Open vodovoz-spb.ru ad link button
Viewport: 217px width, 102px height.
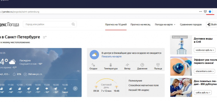coord(205,50)
